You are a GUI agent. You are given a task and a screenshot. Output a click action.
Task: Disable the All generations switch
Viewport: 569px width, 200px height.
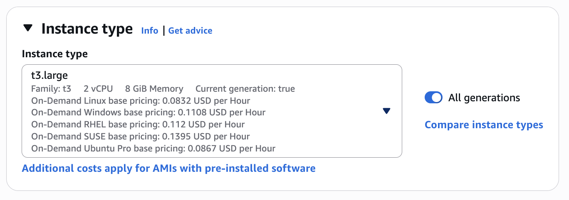[x=433, y=98]
